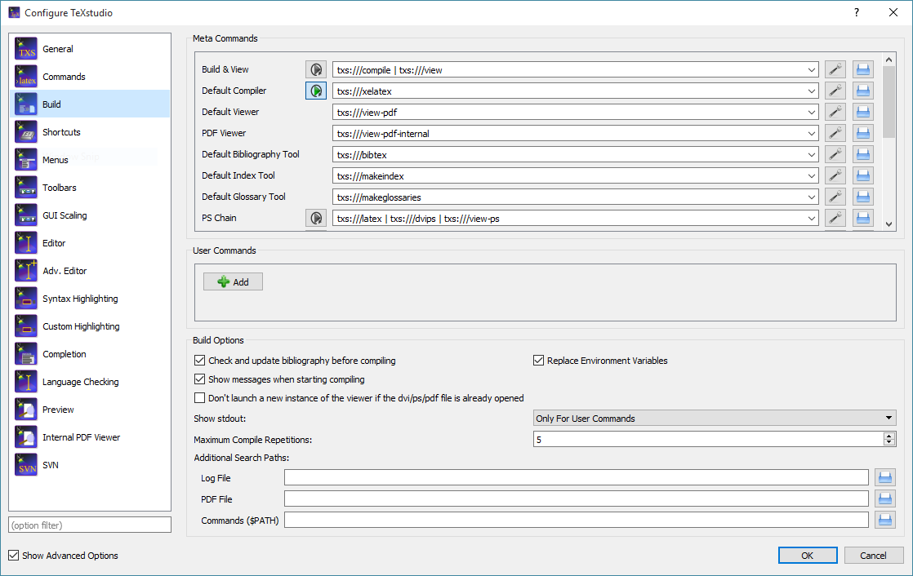913x576 pixels.
Task: Click the Meta Commands scroll down arrow
Action: [x=889, y=224]
